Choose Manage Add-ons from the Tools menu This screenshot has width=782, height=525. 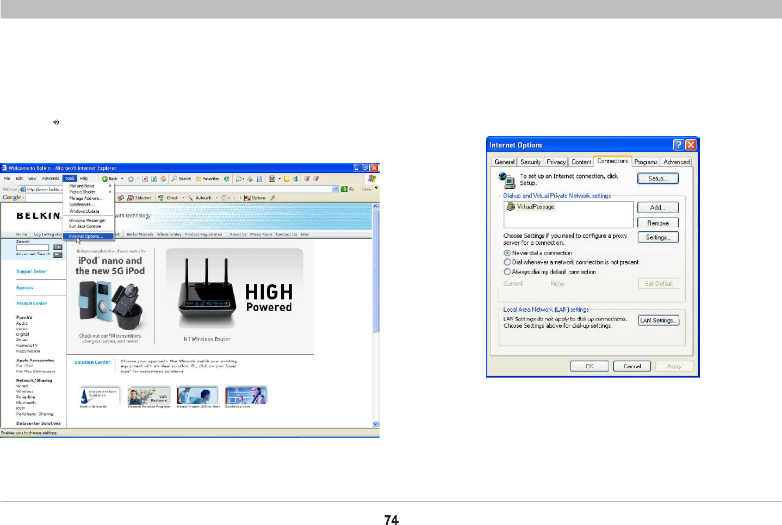pos(89,199)
